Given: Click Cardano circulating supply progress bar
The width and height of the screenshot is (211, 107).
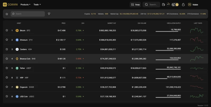Looking at the screenshot, I should [x=168, y=50].
